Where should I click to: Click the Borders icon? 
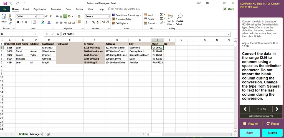(34, 22)
